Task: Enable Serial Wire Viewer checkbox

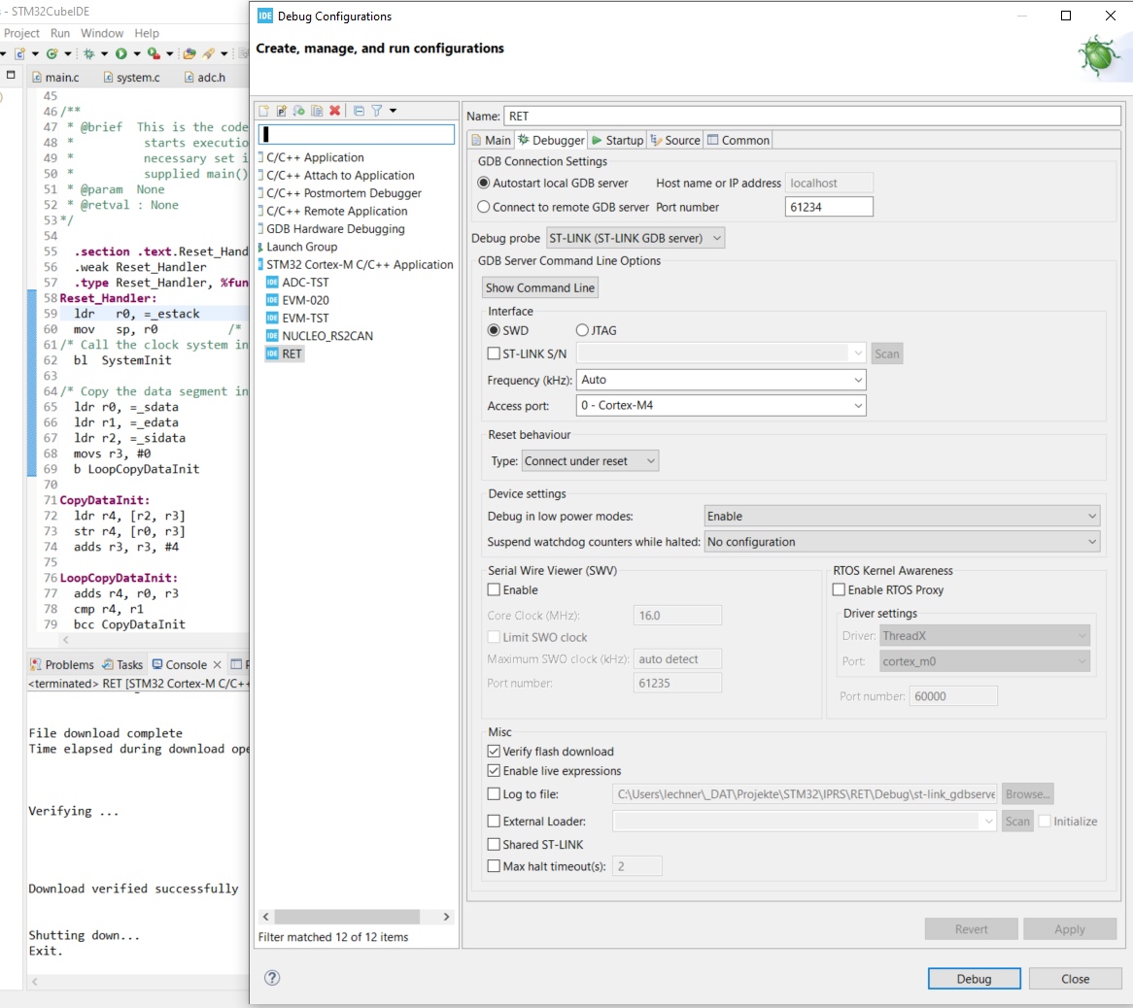Action: click(x=495, y=589)
